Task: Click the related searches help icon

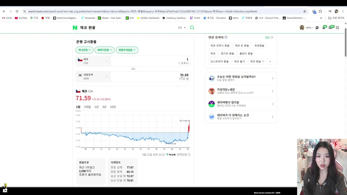Action: 226,37
